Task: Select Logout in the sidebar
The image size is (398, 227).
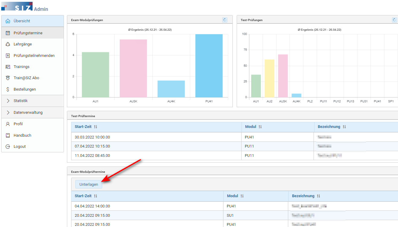Action: (33, 147)
